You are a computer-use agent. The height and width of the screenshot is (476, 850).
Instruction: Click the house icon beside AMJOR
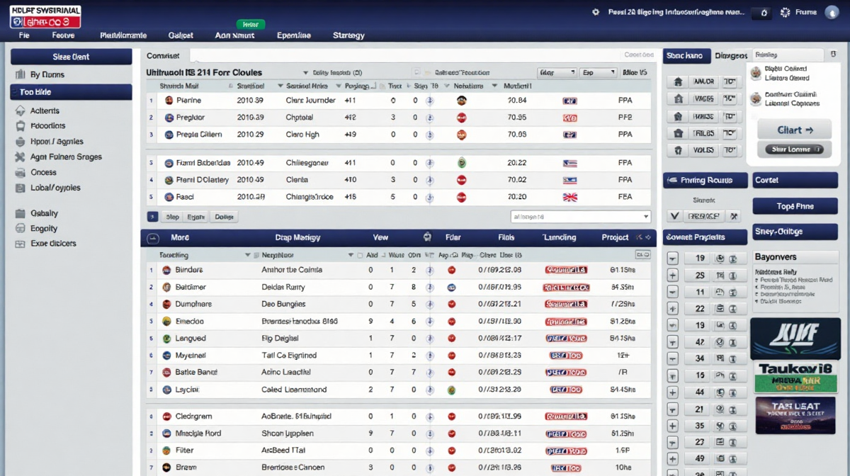pos(679,81)
